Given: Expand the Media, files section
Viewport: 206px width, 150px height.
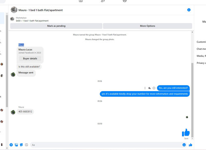Looking at the screenshot, I should 201,56.
